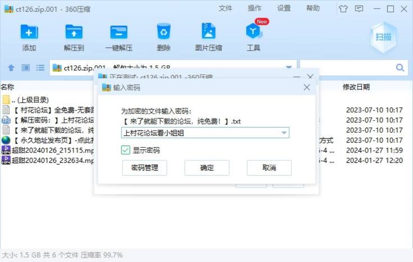Open the 图片压缩 image compress tool
The image size is (413, 262).
click(x=208, y=31)
